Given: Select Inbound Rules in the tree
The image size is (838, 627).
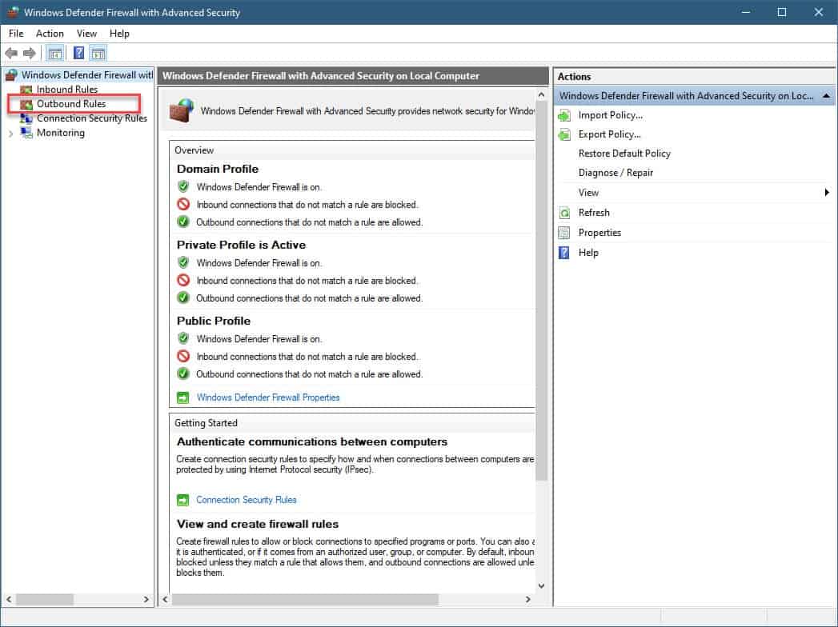Looking at the screenshot, I should (x=67, y=90).
